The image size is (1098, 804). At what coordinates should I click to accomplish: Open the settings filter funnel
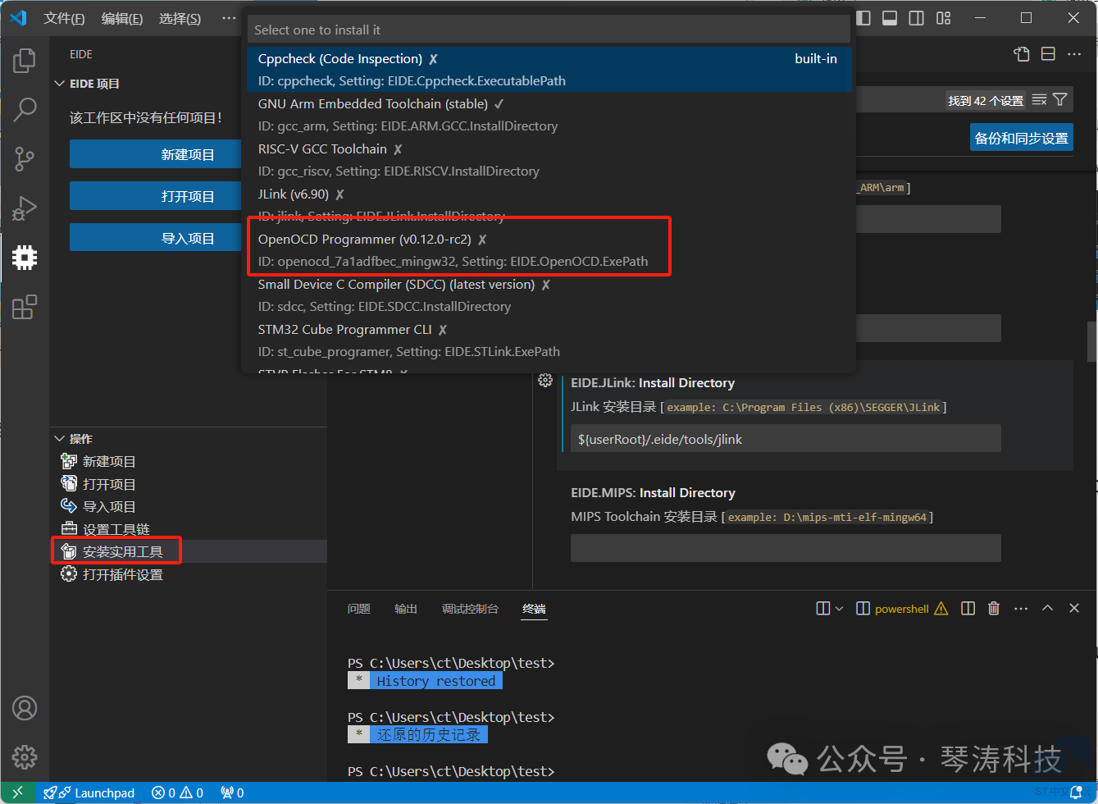click(x=1060, y=100)
